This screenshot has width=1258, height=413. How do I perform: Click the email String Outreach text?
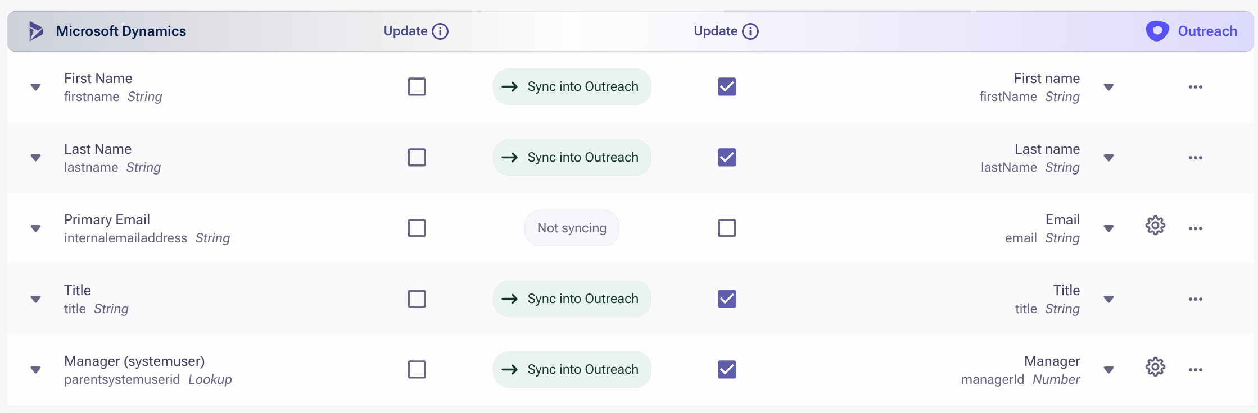1042,238
